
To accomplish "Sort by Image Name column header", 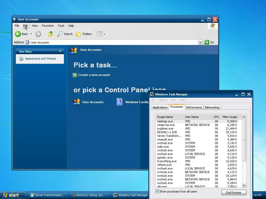I will pyautogui.click(x=169, y=117).
